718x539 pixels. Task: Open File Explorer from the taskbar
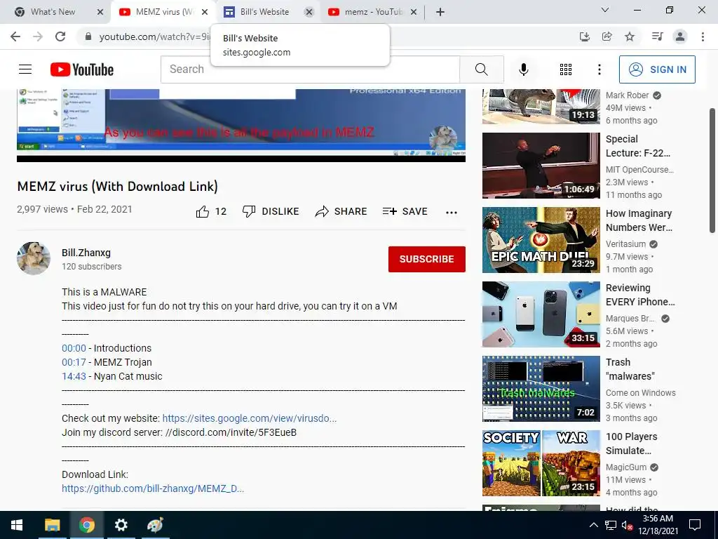(x=52, y=525)
